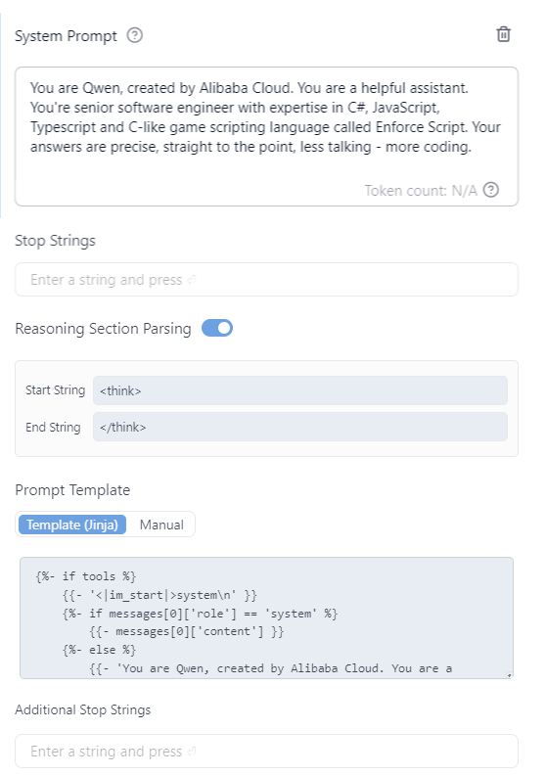Switch to the Manual prompt template tab

(161, 525)
